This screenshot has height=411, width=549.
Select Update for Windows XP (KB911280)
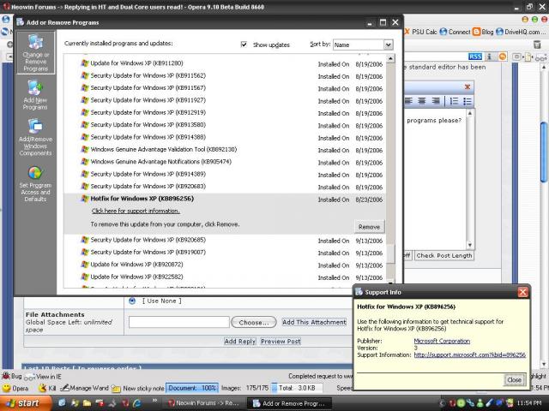[x=225, y=63]
